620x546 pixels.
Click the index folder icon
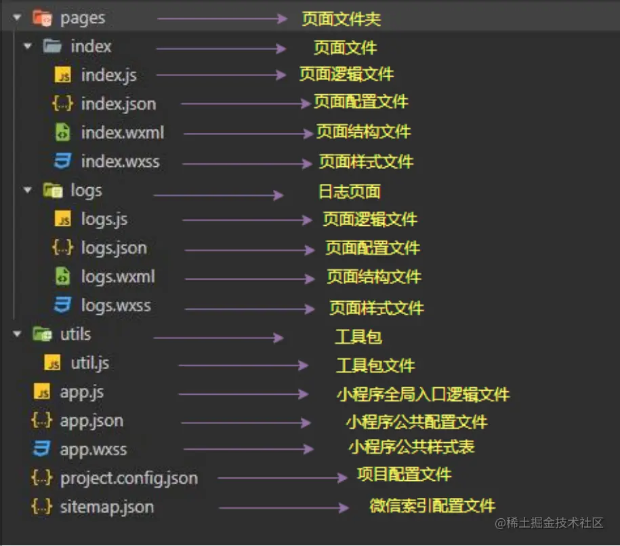click(52, 46)
